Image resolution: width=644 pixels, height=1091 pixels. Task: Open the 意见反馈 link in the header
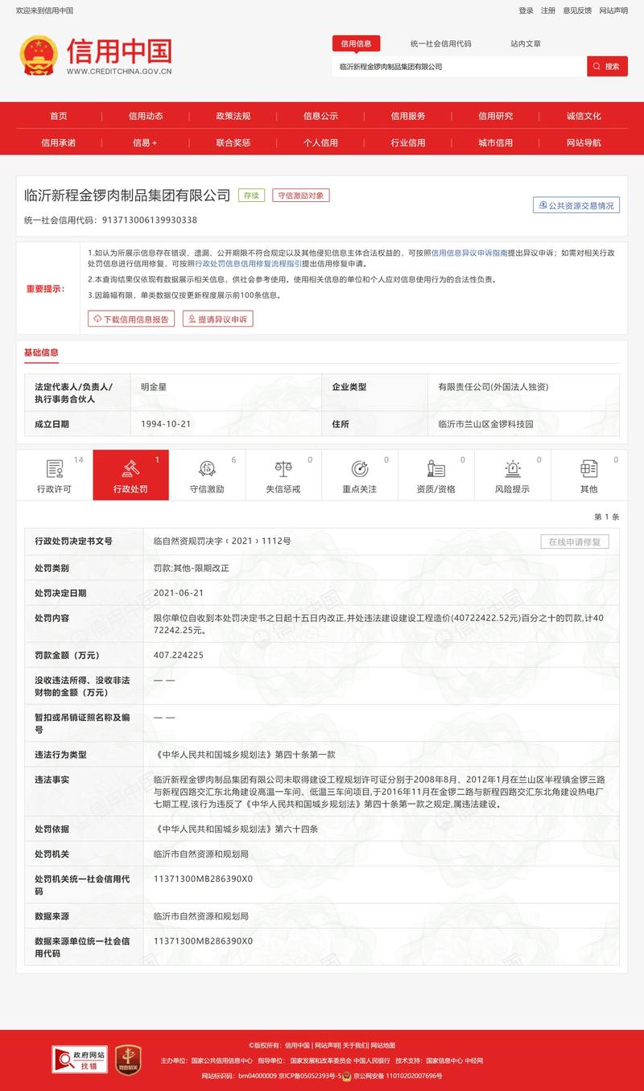coord(577,10)
